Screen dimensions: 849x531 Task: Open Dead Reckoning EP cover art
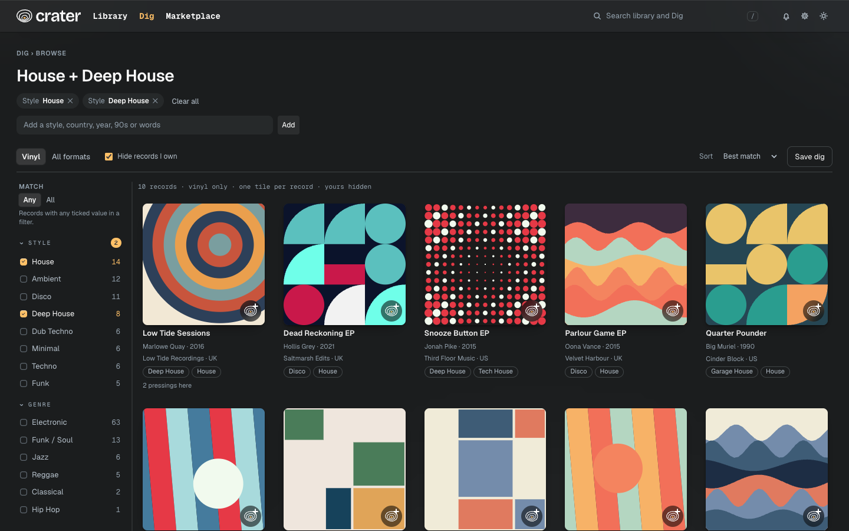344,264
